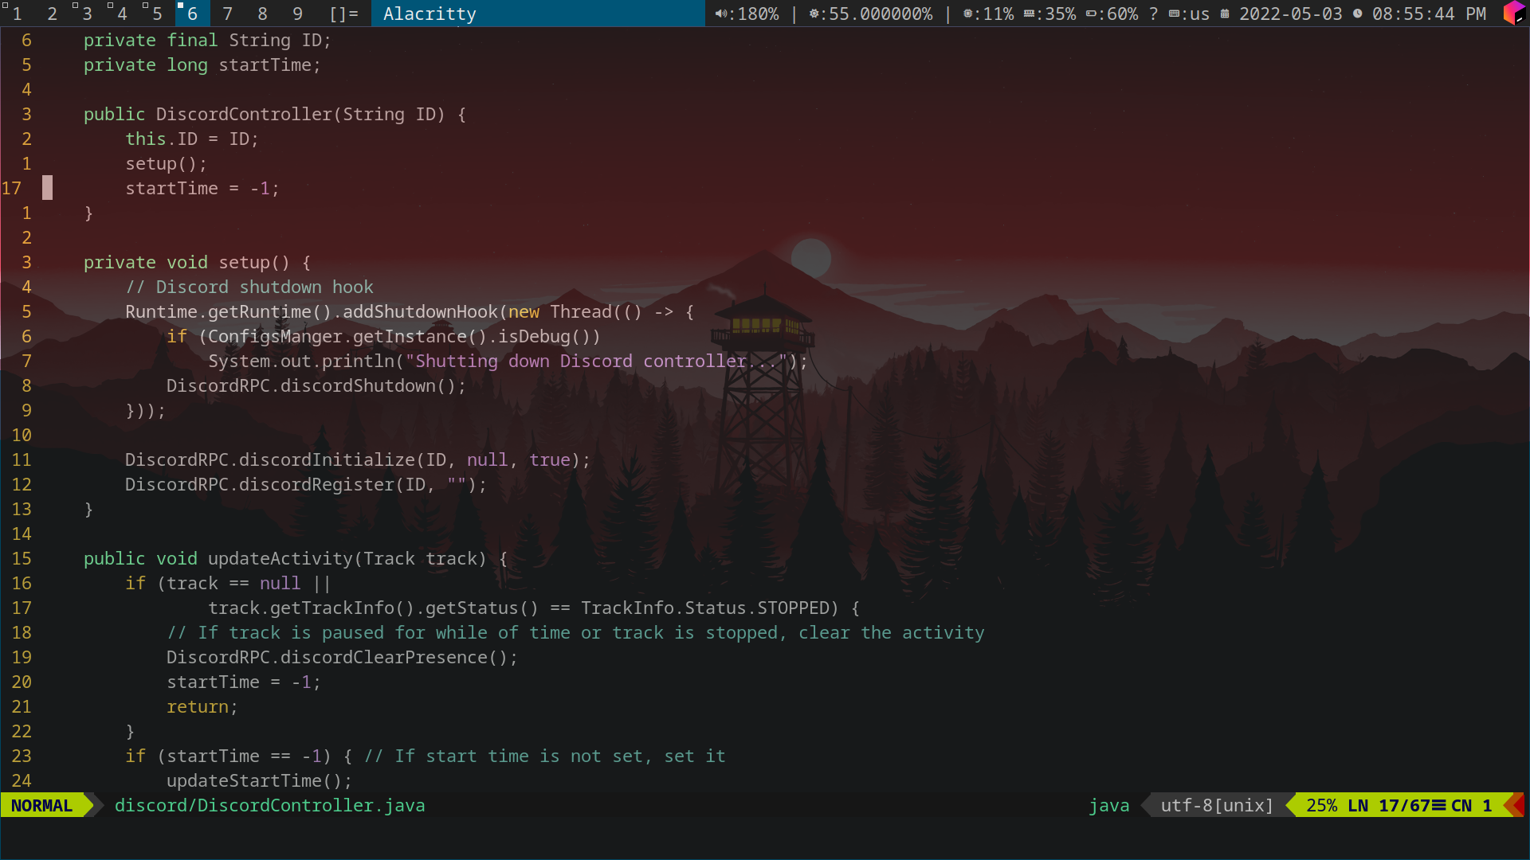
Task: Click the 'Shutting down Discord controller...' string
Action: click(596, 361)
